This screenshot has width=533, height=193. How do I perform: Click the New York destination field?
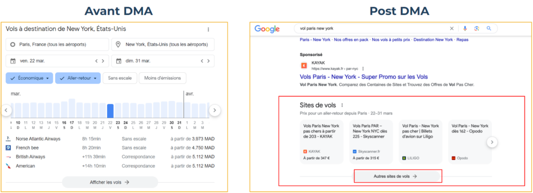point(163,45)
